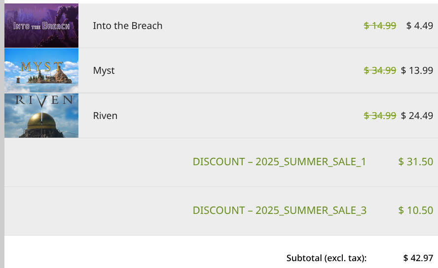
Task: Click the Myst game title
Action: coord(104,70)
